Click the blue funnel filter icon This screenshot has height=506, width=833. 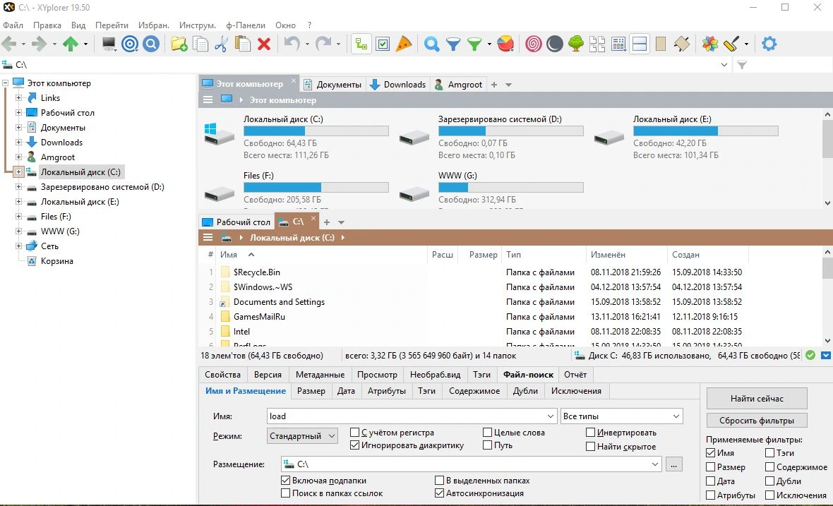(x=453, y=44)
